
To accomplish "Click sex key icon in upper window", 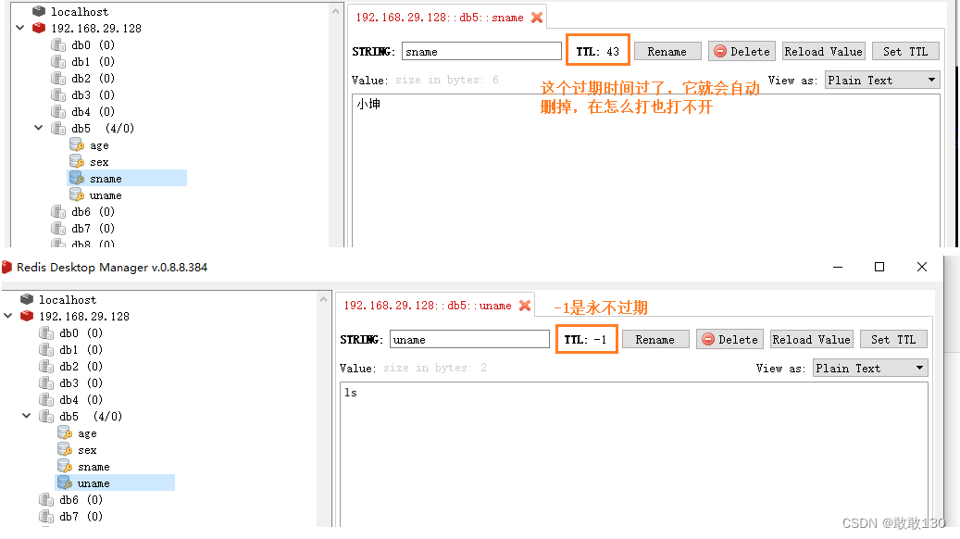I will click(x=77, y=161).
